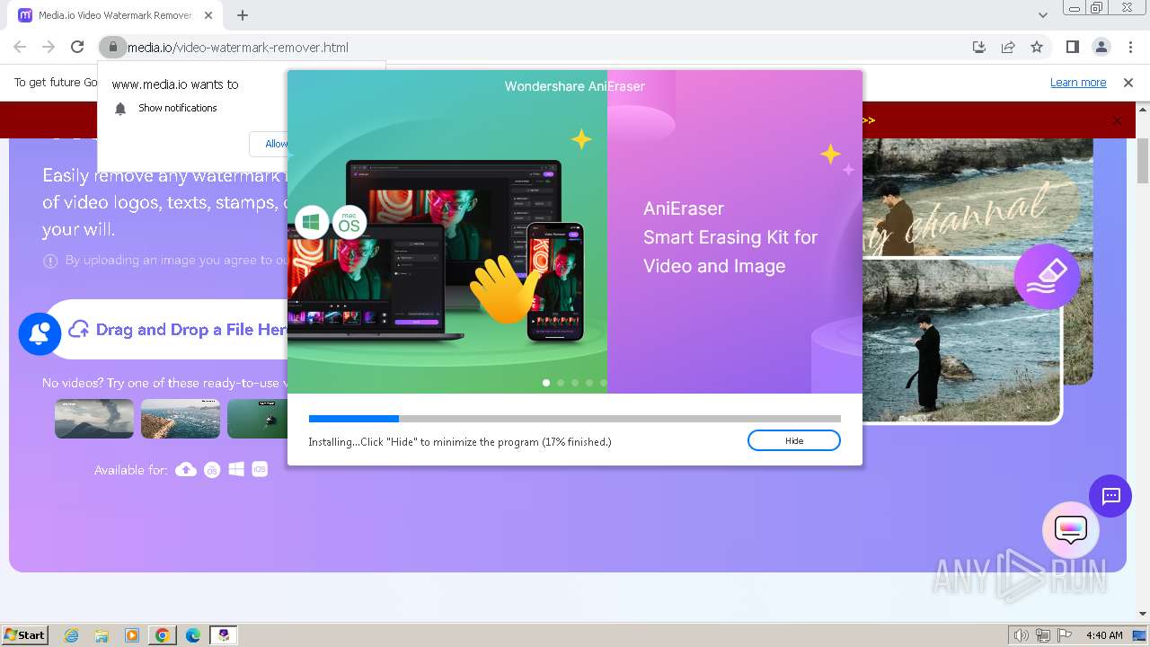Open the purple chat message button
This screenshot has height=647, width=1150.
point(1110,496)
